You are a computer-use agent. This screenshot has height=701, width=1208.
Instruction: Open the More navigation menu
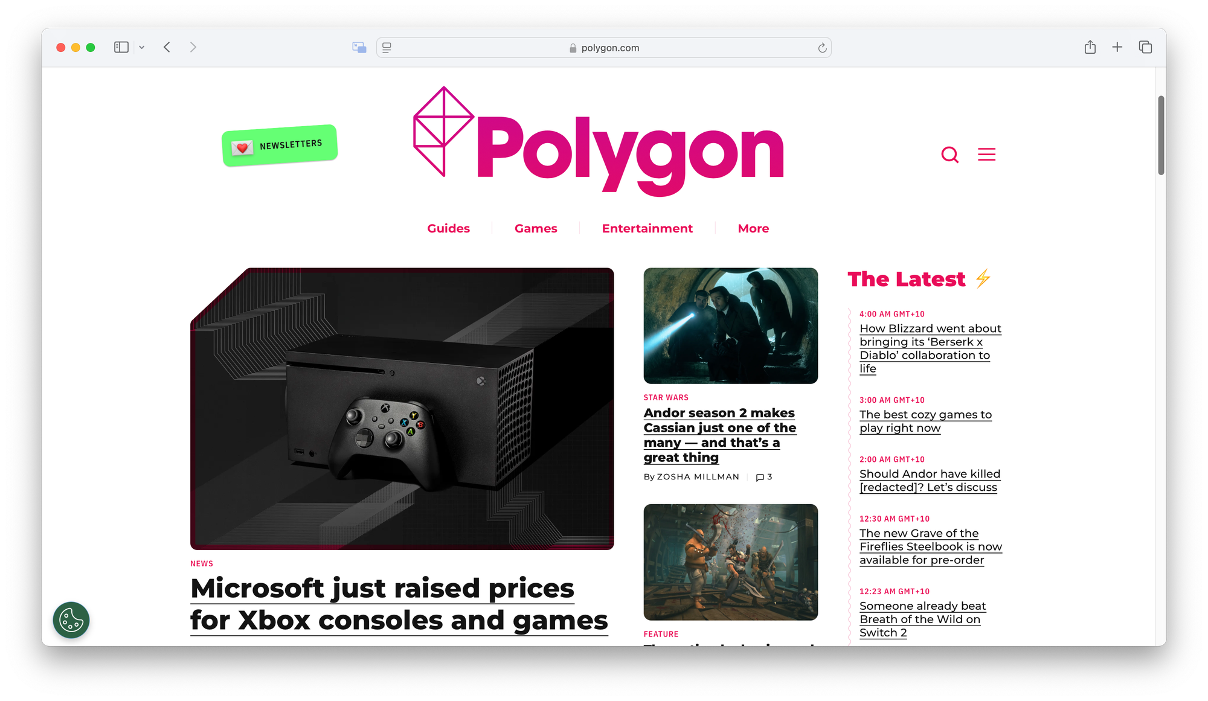coord(753,228)
